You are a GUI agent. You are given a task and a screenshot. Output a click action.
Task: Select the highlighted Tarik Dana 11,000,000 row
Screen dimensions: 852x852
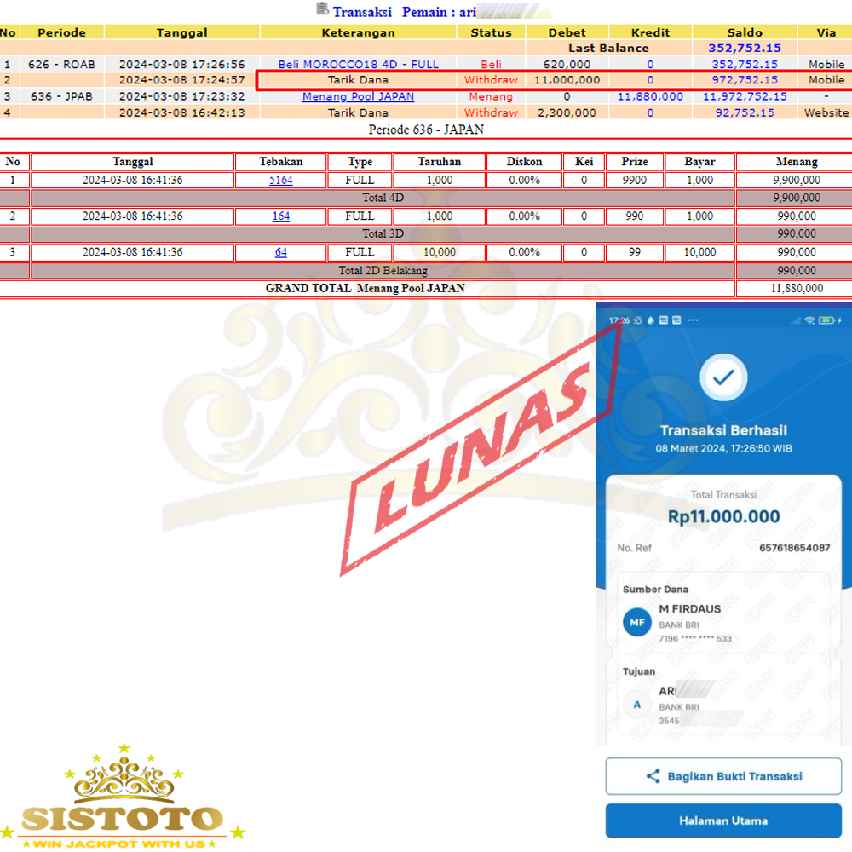[x=554, y=80]
